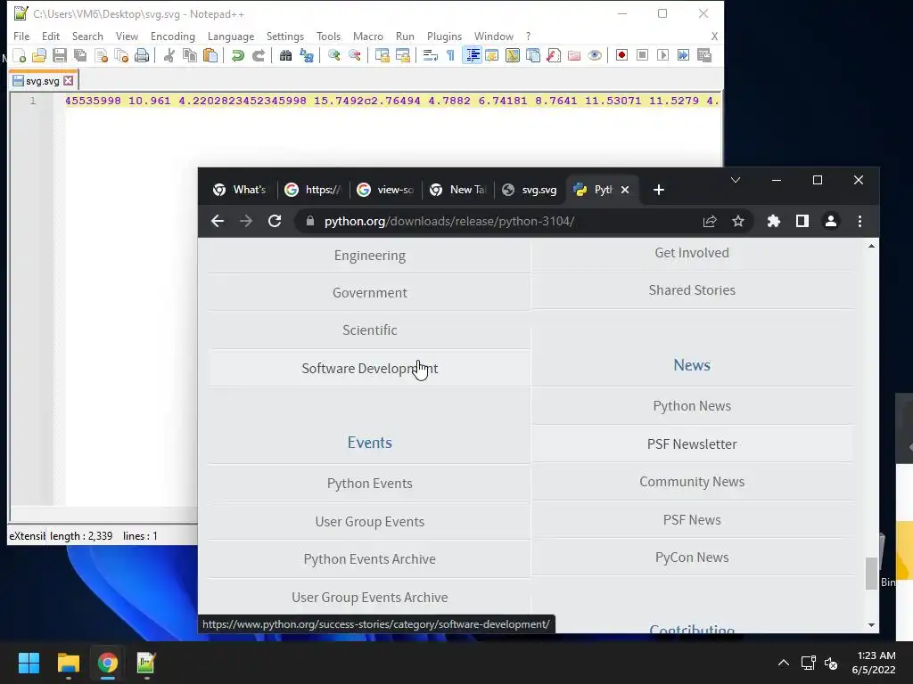Open the View menu in Notepad++
Screen dimensions: 913x684
(127, 36)
